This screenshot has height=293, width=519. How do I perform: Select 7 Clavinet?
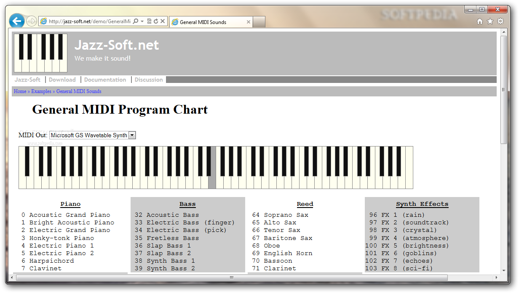tap(41, 269)
